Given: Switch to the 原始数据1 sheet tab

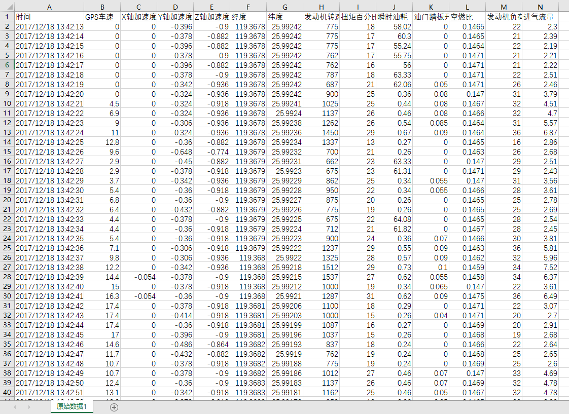Looking at the screenshot, I should [x=72, y=406].
